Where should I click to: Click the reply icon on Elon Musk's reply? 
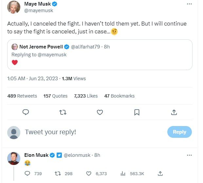[x=28, y=174]
